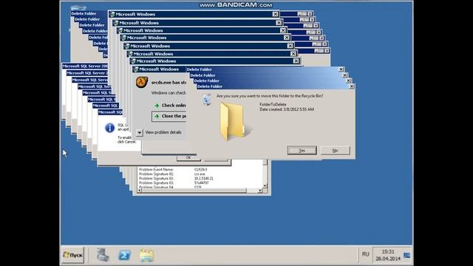Launch Server Manager from the taskbar
The width and height of the screenshot is (473, 266).
(103, 255)
